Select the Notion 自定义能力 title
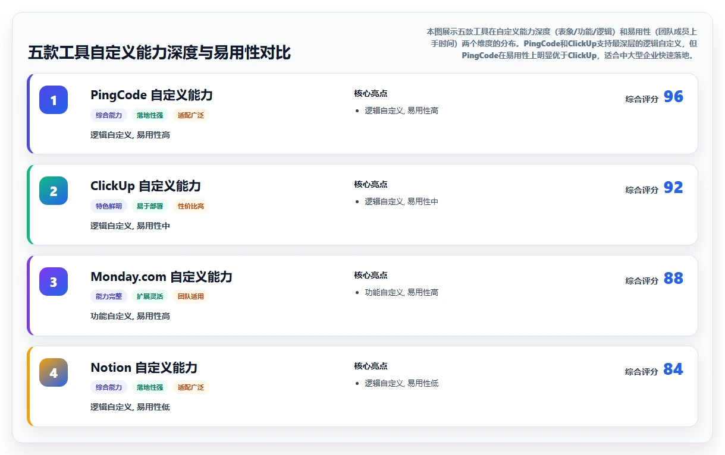 pos(144,368)
